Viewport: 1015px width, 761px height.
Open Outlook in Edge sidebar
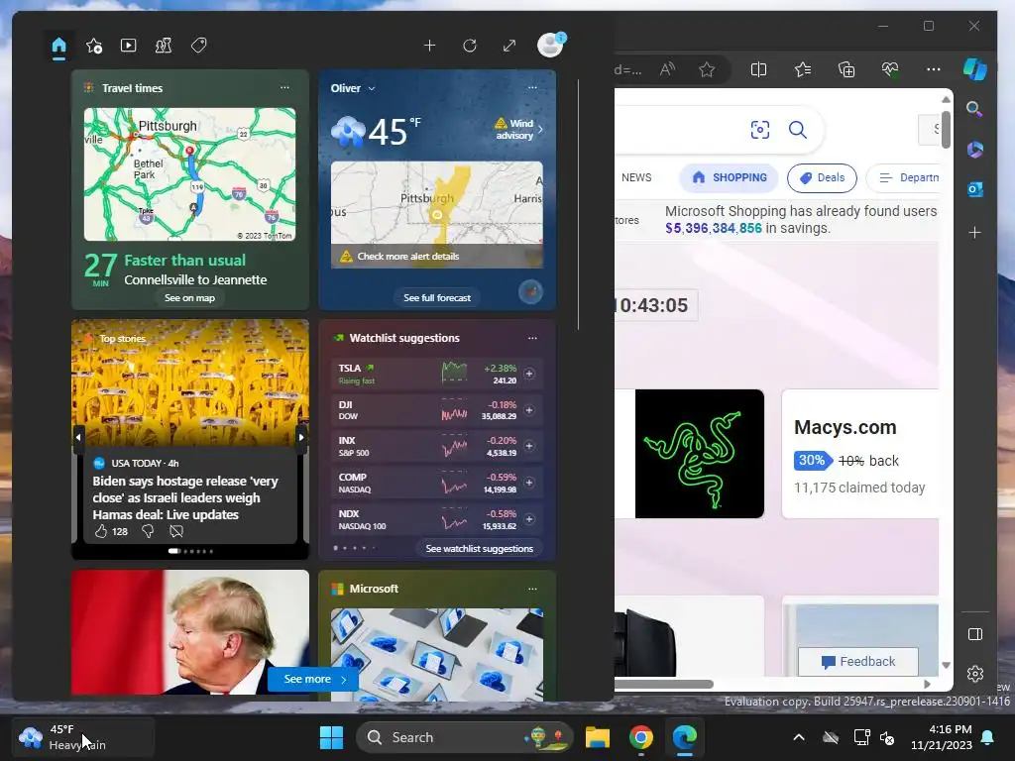click(x=975, y=189)
